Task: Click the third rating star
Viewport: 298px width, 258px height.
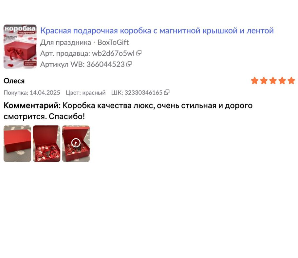Action: tap(273, 81)
